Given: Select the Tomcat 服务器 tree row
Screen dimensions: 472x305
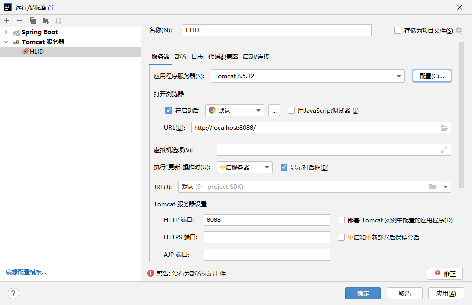Looking at the screenshot, I should [70, 42].
